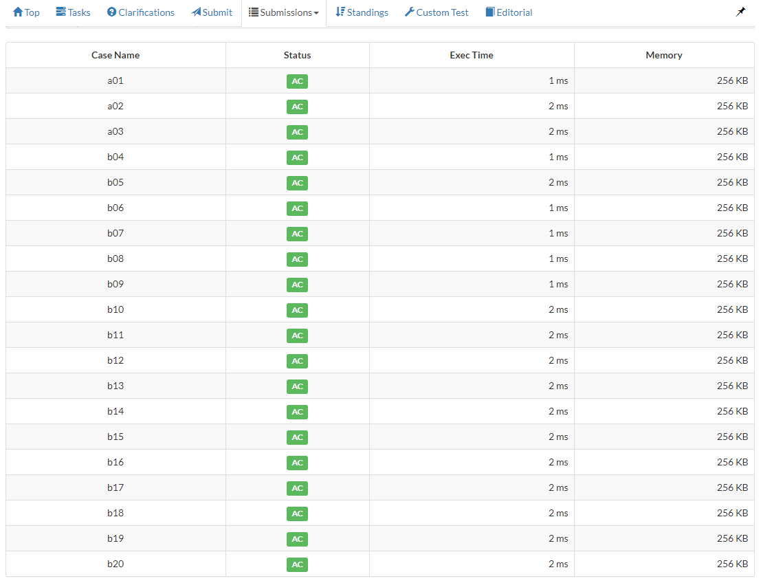Click the Standings sort icon

point(340,12)
